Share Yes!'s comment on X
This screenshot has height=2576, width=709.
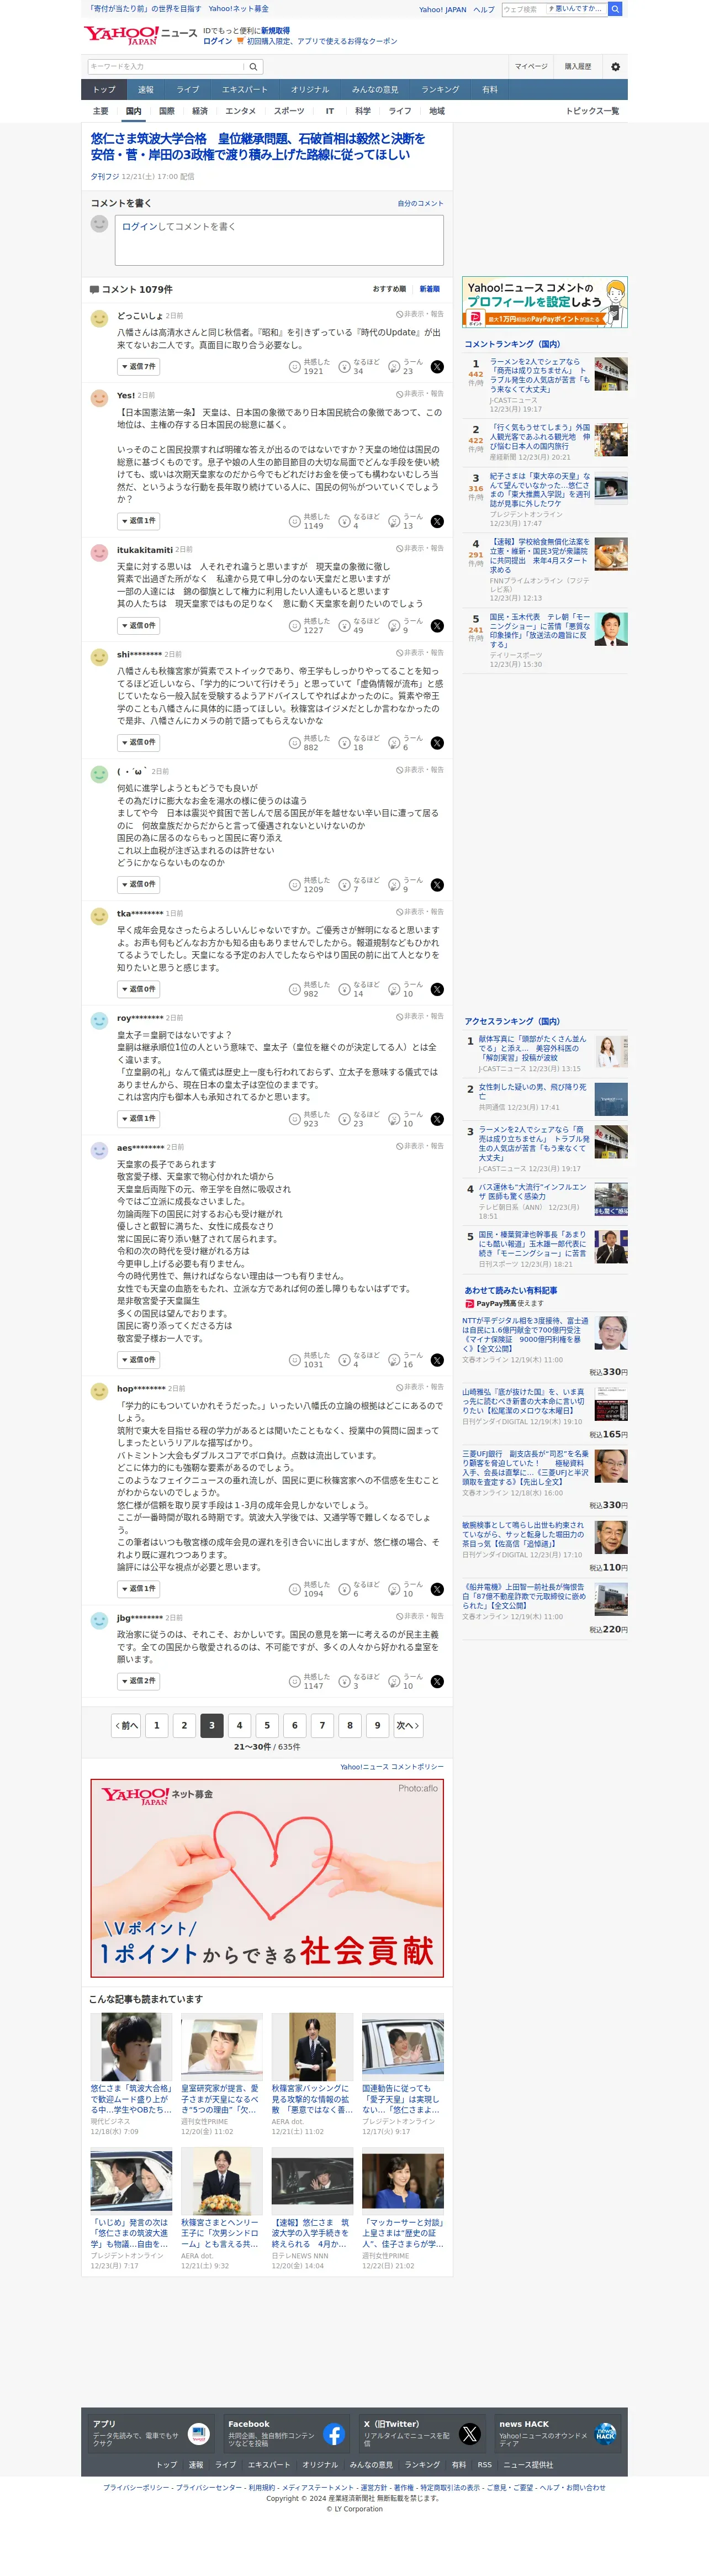pos(437,521)
